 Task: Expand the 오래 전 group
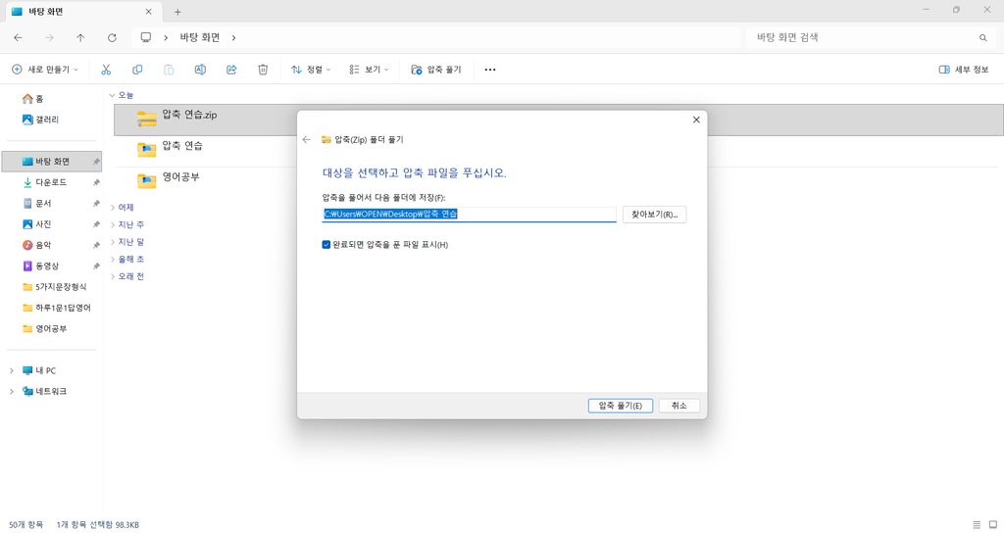click(x=113, y=276)
